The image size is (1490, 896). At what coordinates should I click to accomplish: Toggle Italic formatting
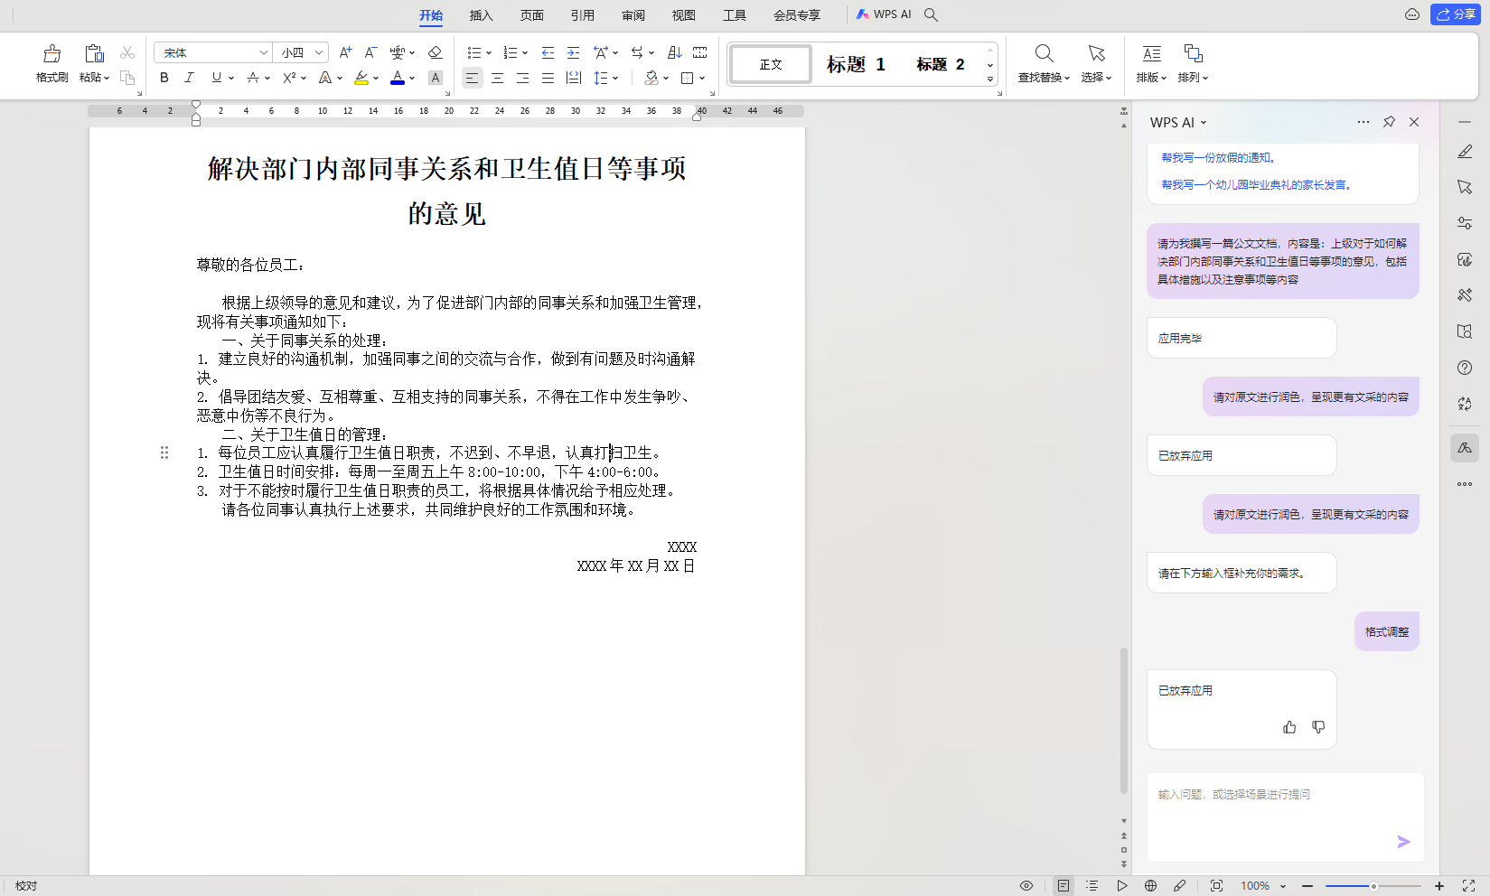pyautogui.click(x=189, y=78)
